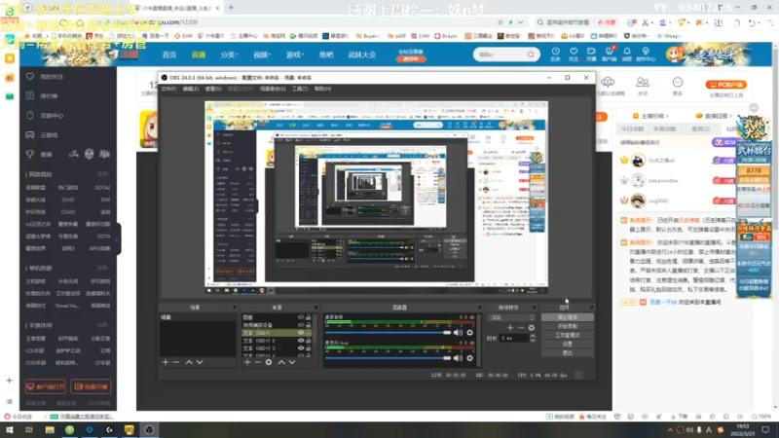Remove the selected source in OBS

click(x=258, y=362)
